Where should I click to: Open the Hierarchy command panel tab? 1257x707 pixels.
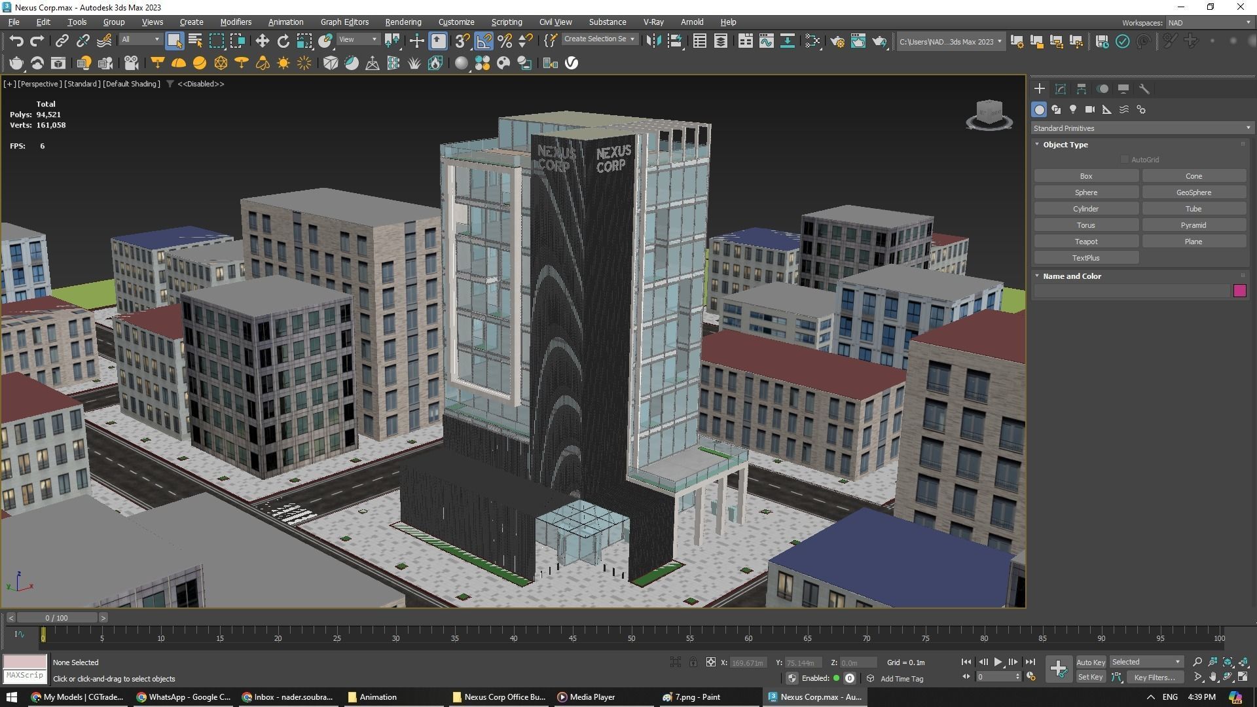tap(1082, 89)
